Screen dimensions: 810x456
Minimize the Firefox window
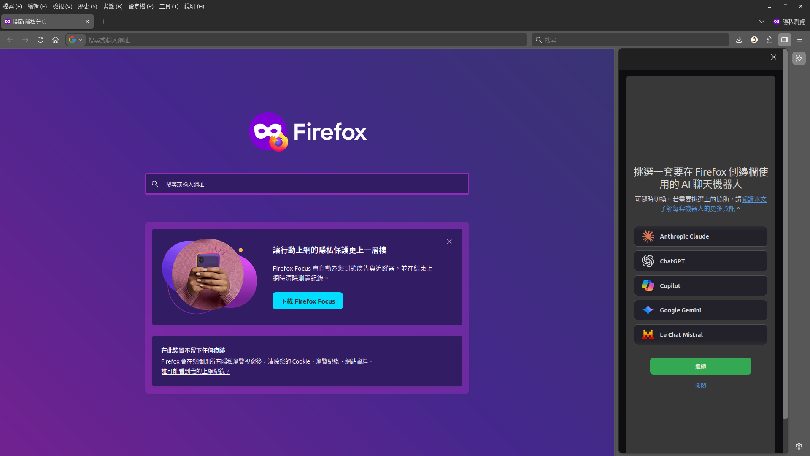pos(769,6)
